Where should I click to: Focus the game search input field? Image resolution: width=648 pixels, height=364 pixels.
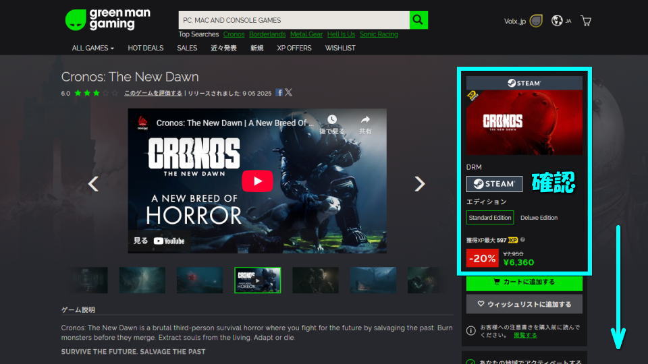(294, 20)
